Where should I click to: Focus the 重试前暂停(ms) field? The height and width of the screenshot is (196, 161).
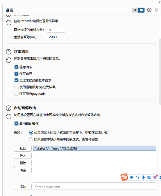click(56, 37)
